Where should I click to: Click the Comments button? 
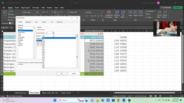coord(166,7)
